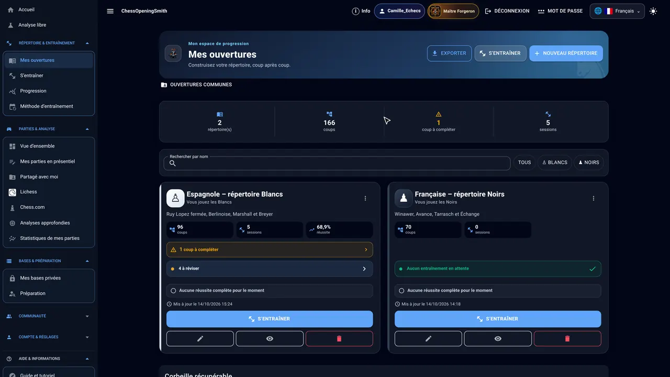The width and height of the screenshot is (670, 377).
Task: Open Maître Forgeron badge
Action: tap(453, 11)
